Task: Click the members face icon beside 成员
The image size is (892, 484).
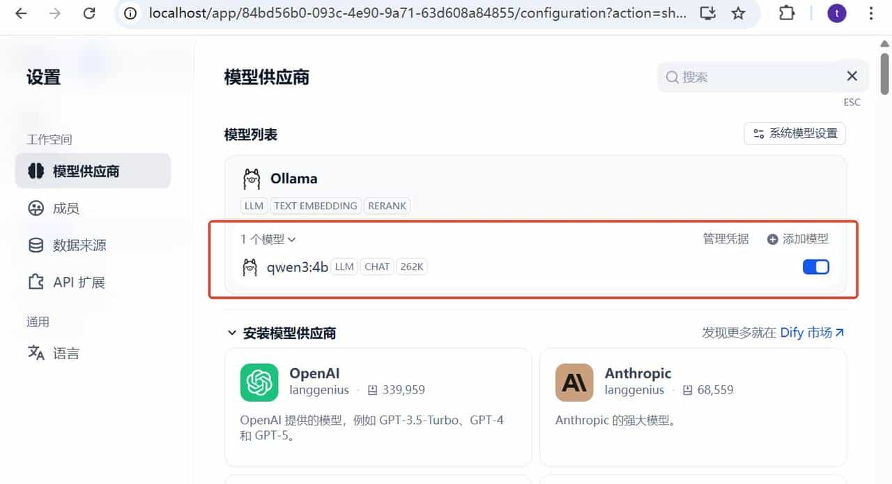Action: coord(36,208)
